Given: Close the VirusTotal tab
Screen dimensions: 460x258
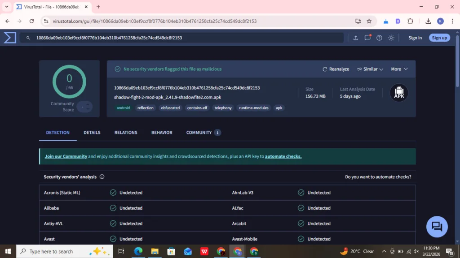Looking at the screenshot, I should [86, 7].
